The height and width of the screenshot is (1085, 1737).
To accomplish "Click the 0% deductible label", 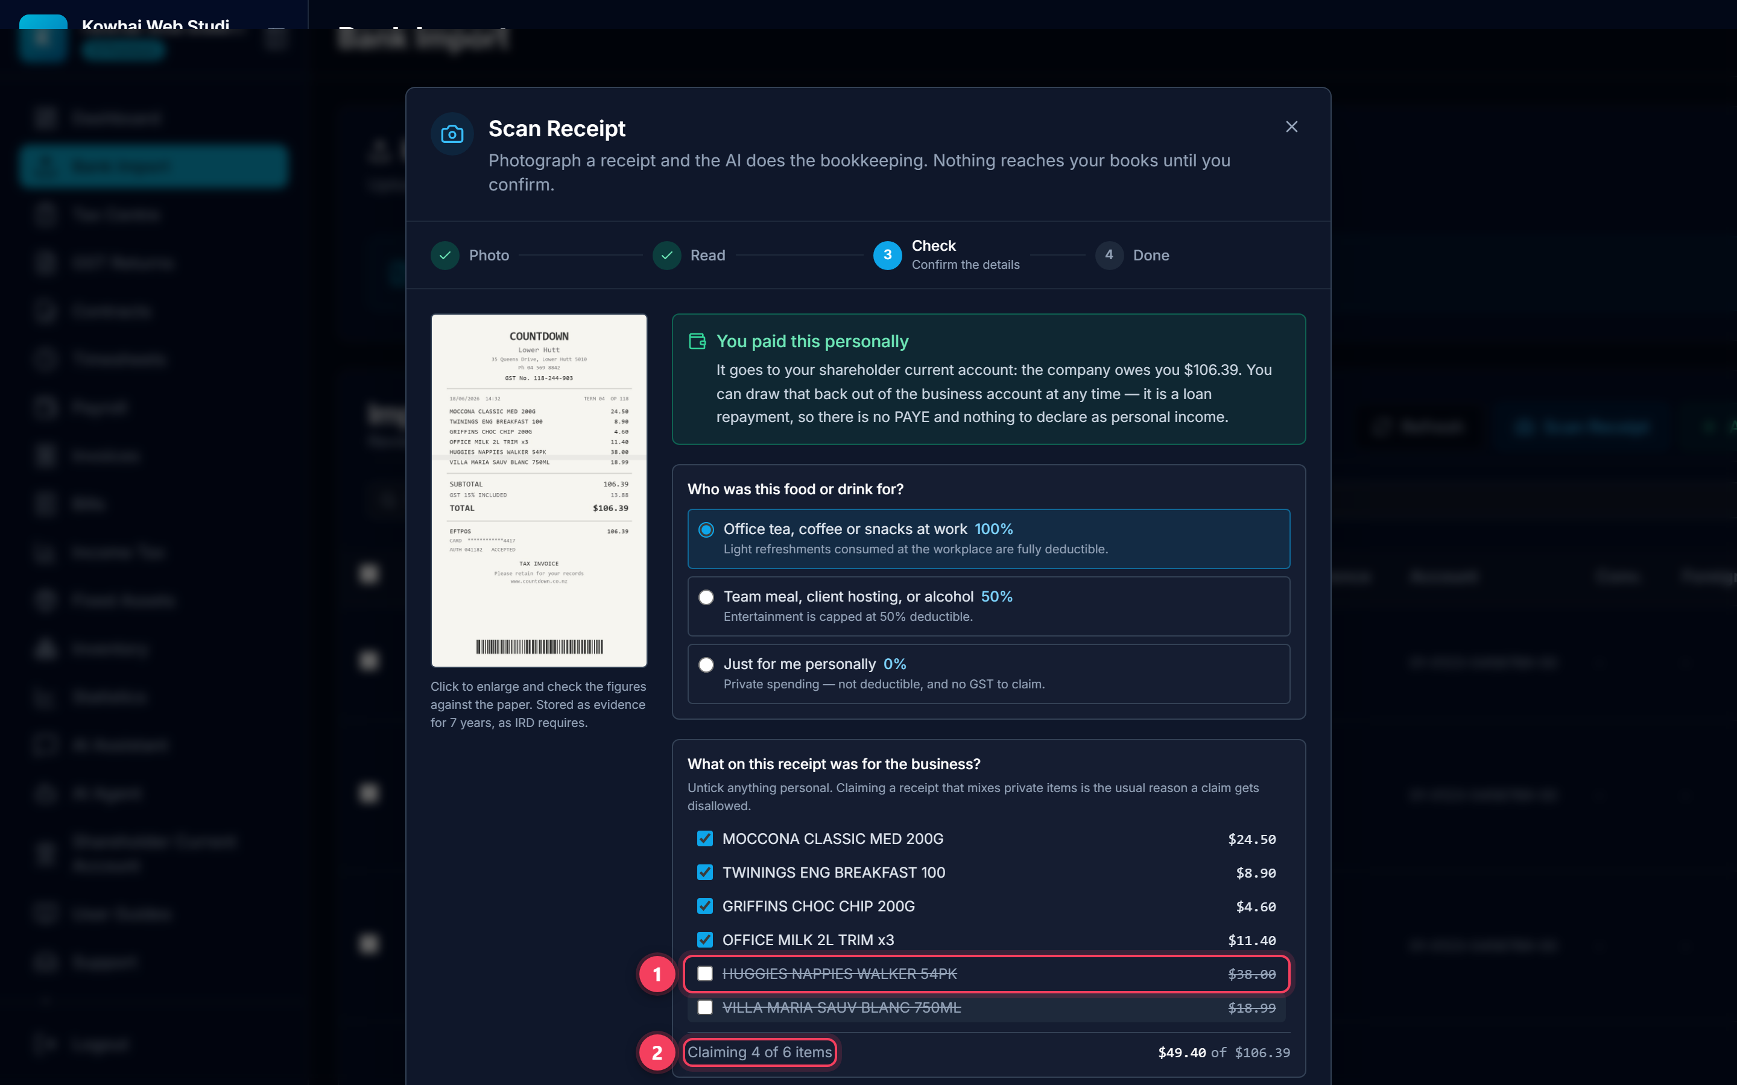I will pyautogui.click(x=894, y=664).
